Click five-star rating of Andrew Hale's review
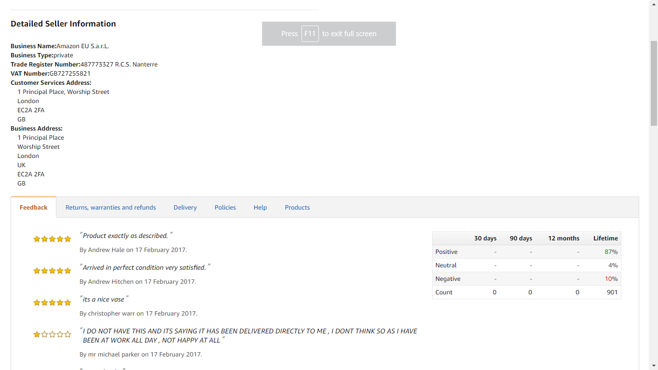Image resolution: width=658 pixels, height=370 pixels. pos(52,239)
